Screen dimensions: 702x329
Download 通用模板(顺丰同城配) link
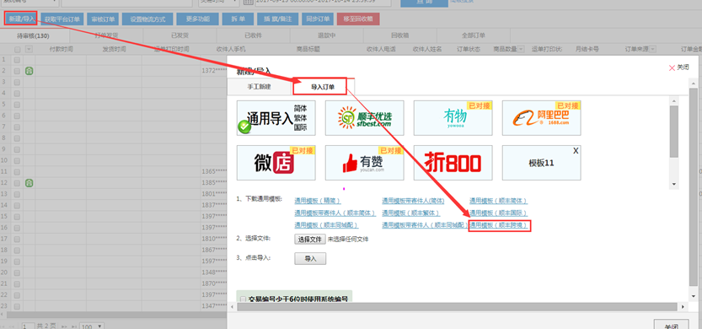[x=326, y=225]
